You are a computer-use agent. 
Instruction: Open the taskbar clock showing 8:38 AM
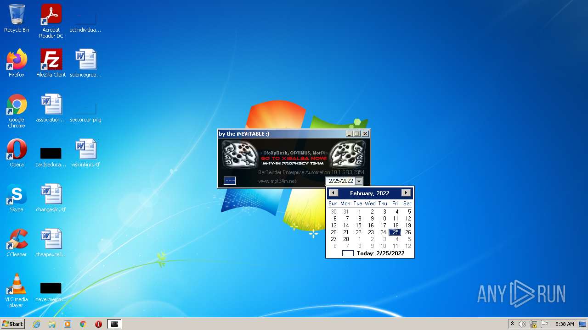coord(565,324)
